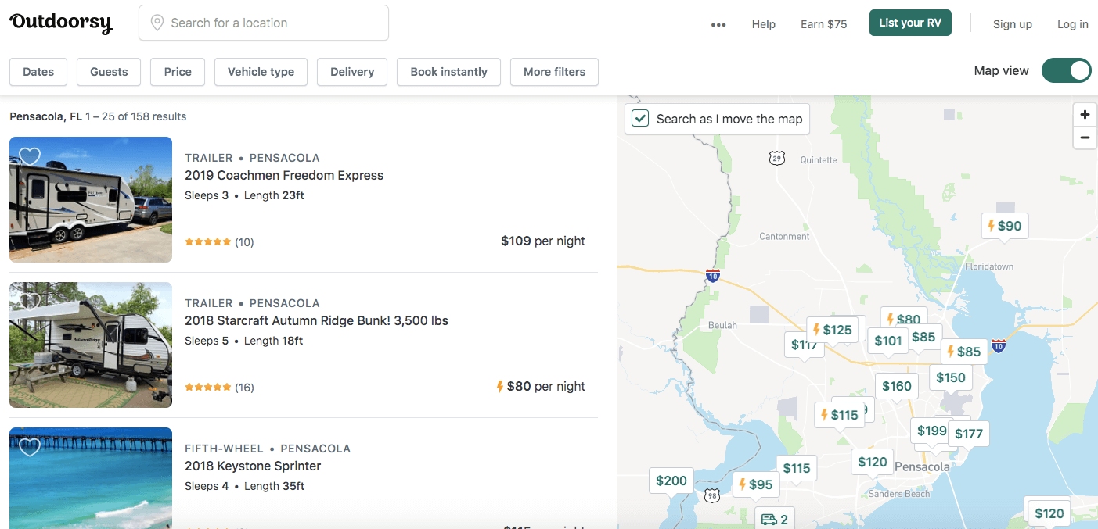The width and height of the screenshot is (1098, 529).
Task: Open the Price filter
Action: click(x=178, y=72)
